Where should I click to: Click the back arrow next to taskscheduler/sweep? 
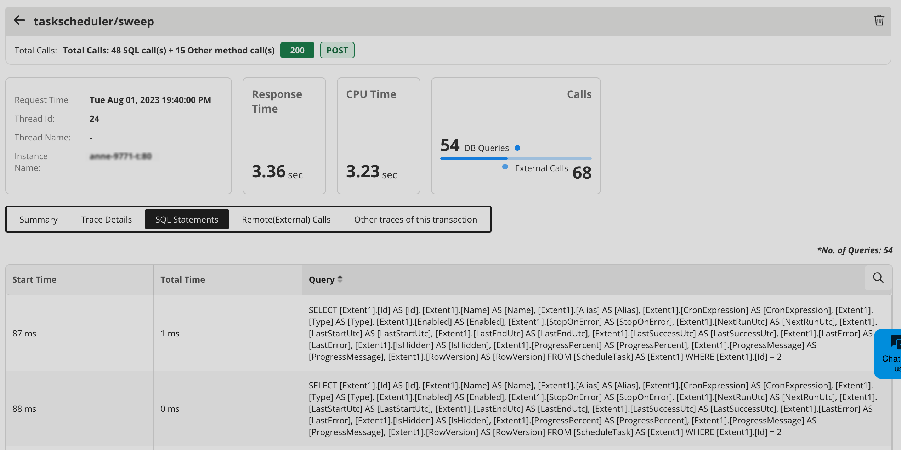pos(19,21)
